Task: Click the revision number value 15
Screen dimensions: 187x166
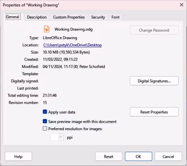Action: (x=45, y=103)
